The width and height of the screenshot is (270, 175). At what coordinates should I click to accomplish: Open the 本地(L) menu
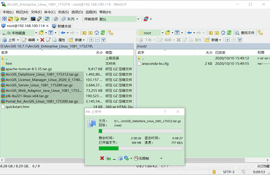coord(8,12)
